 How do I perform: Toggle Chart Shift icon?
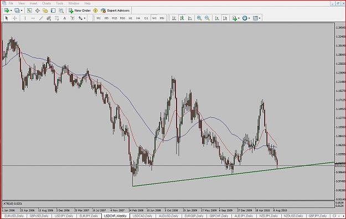tap(225, 18)
